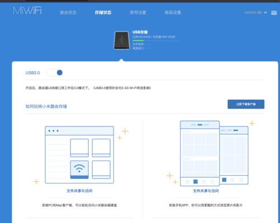This screenshot has height=223, width=280.
Task: Open the 高级设置 tab
Action: (173, 12)
